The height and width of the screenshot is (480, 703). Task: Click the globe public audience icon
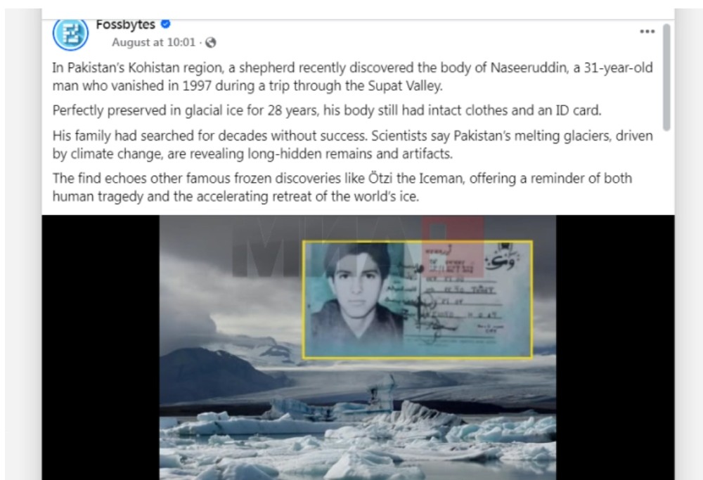pos(210,43)
